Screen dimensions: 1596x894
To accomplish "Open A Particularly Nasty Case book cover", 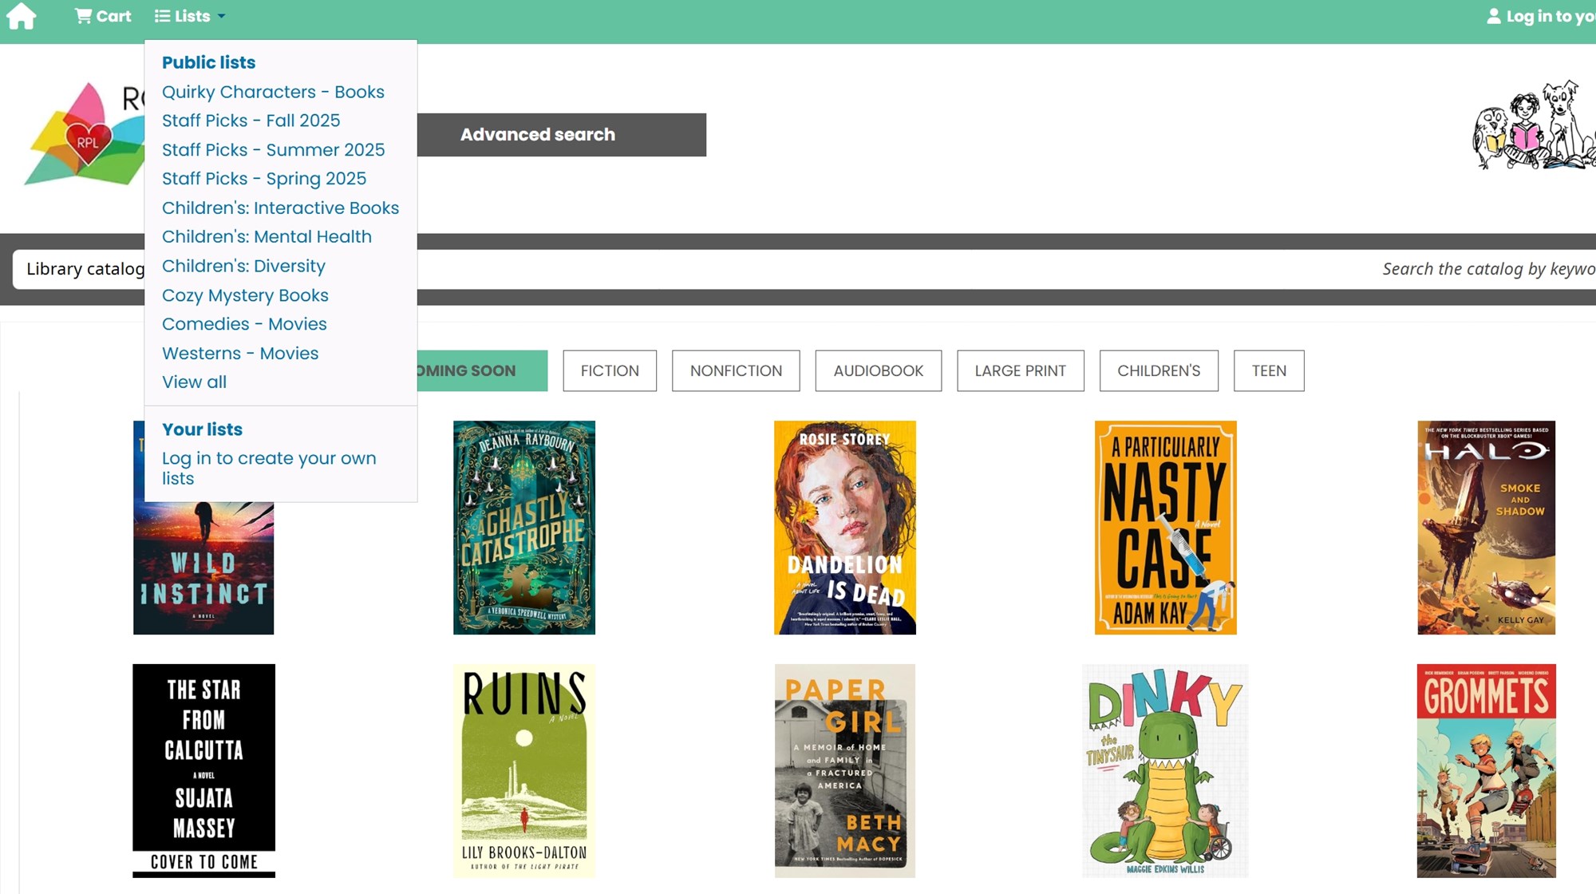I will [x=1165, y=528].
